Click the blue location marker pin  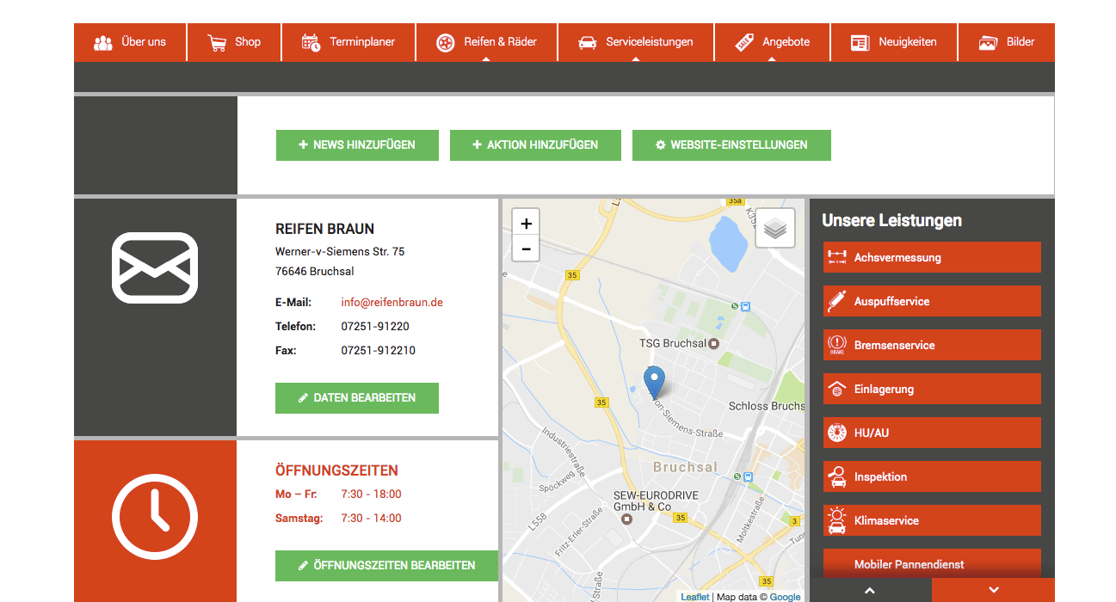pyautogui.click(x=654, y=382)
